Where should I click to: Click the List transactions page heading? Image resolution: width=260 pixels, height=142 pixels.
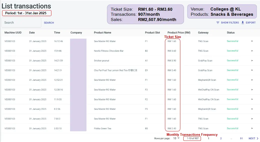26,6
